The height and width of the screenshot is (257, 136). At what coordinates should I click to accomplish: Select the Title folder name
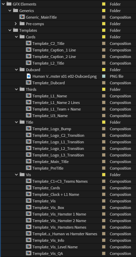29,122
